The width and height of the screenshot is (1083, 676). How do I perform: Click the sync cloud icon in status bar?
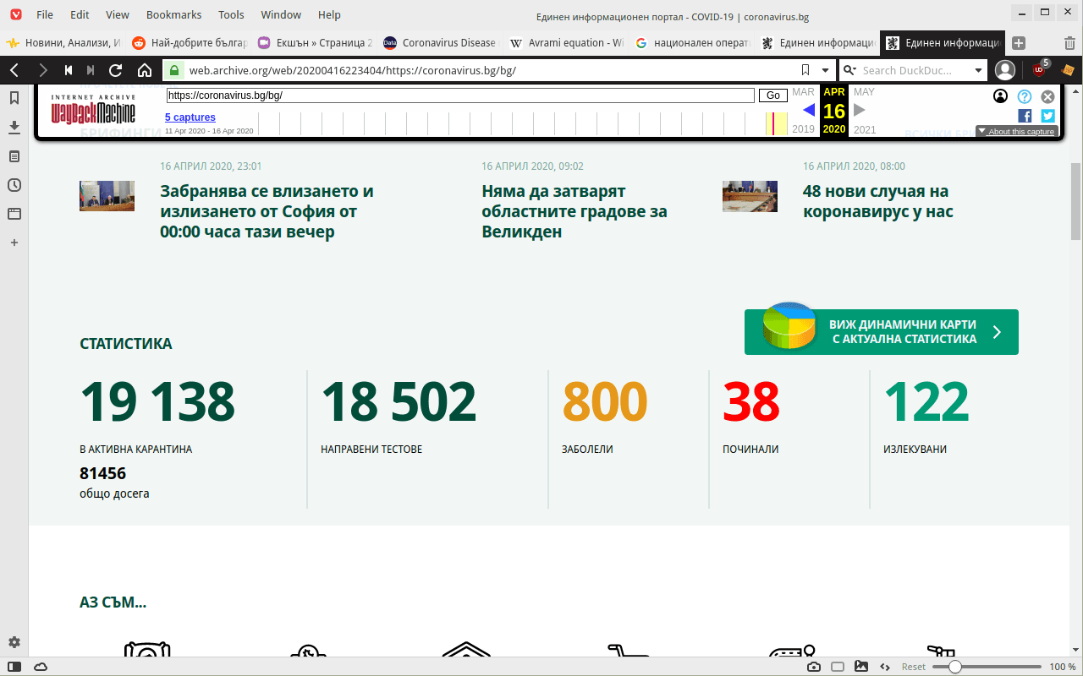[41, 667]
